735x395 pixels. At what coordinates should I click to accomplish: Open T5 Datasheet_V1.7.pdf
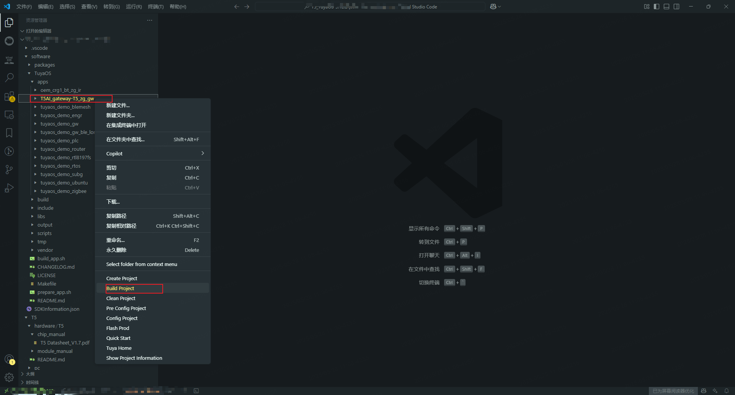point(65,343)
